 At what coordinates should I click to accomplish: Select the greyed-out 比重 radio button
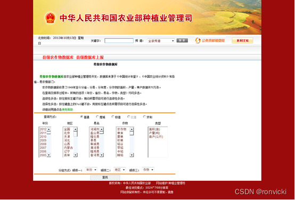point(129,117)
